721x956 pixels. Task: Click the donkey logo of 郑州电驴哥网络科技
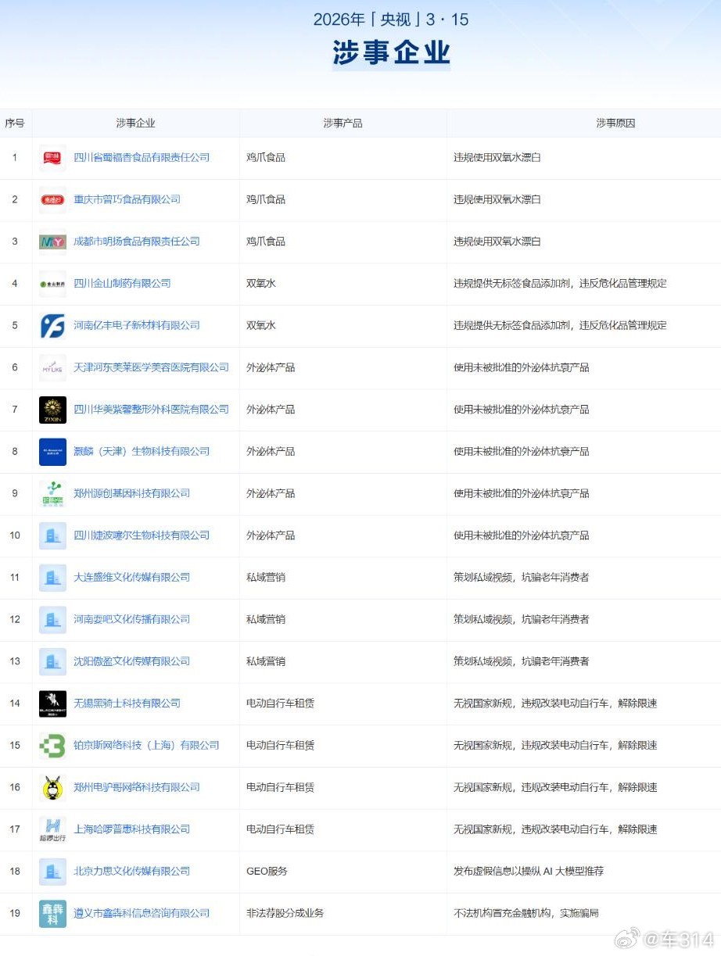[52, 788]
